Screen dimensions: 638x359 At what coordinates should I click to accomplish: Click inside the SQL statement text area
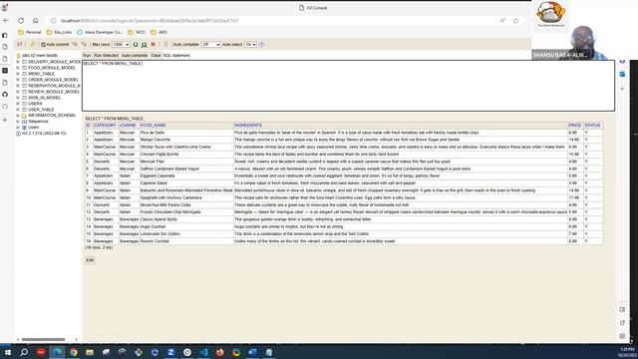(348, 86)
